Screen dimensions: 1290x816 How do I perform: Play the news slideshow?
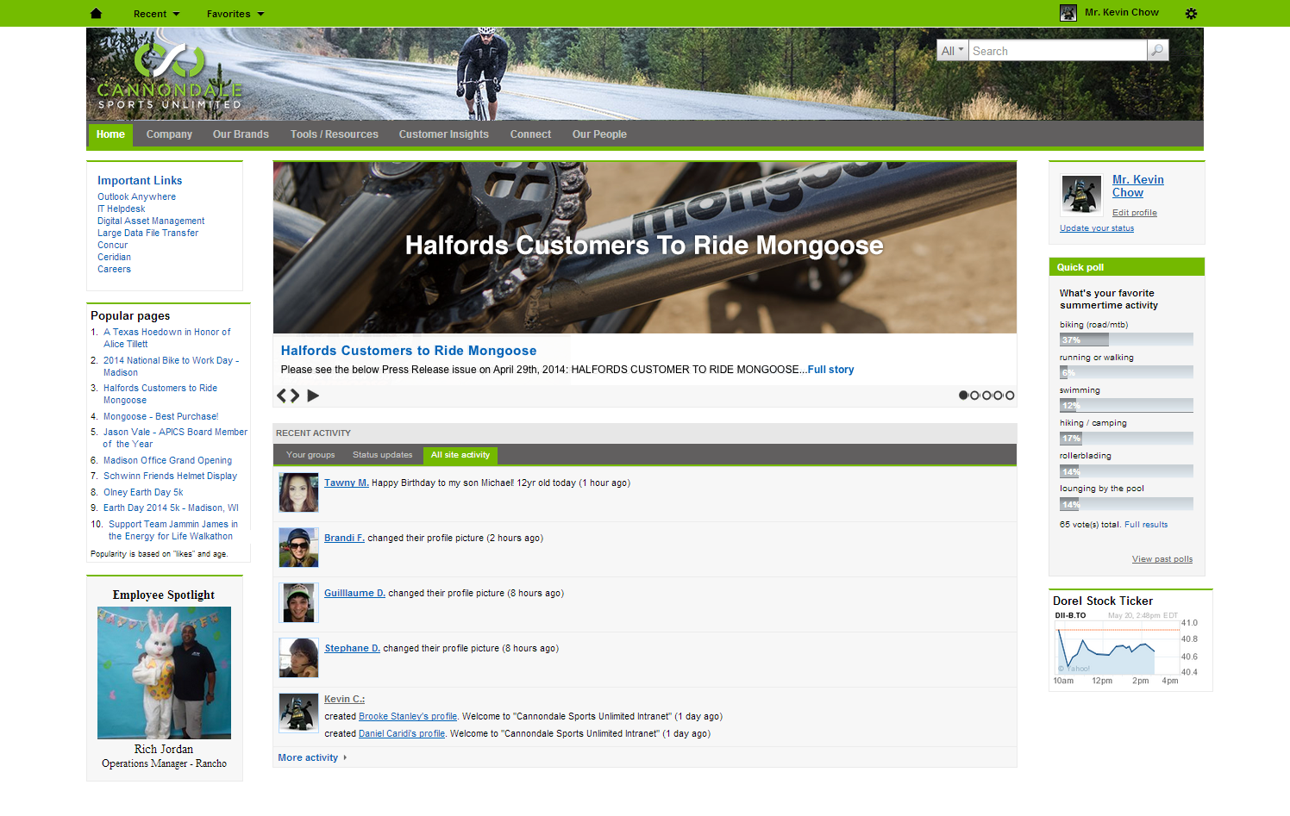point(313,396)
